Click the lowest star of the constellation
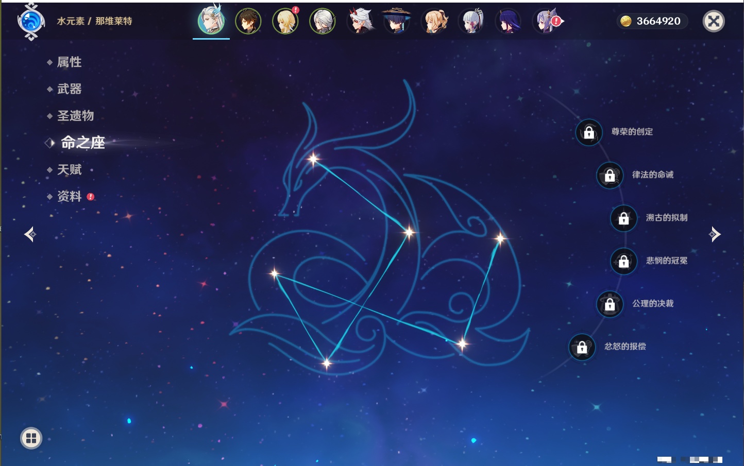 (327, 364)
